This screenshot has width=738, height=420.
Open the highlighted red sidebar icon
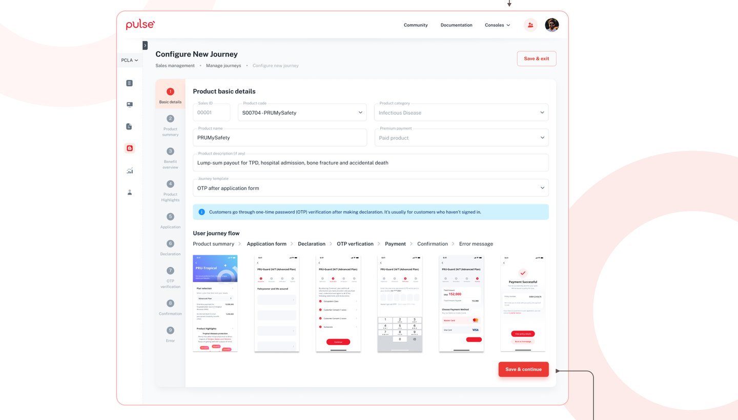[130, 149]
